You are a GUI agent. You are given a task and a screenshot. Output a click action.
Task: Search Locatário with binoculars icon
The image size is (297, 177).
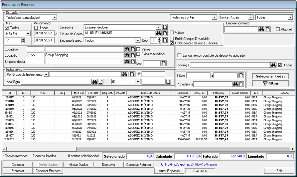coord(127,49)
